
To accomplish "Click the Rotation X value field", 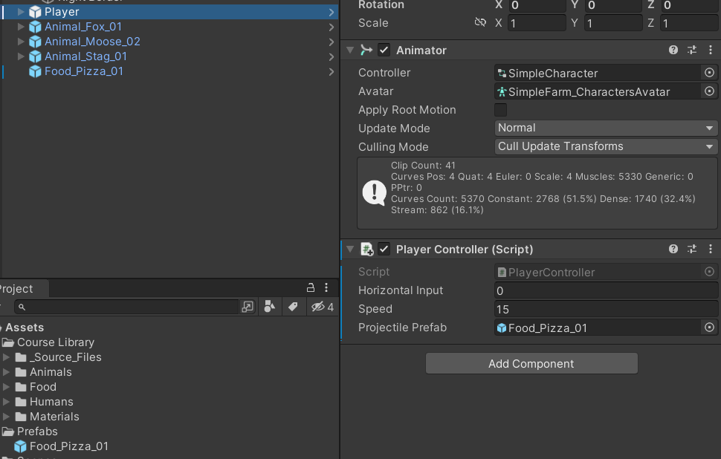I will click(x=537, y=5).
